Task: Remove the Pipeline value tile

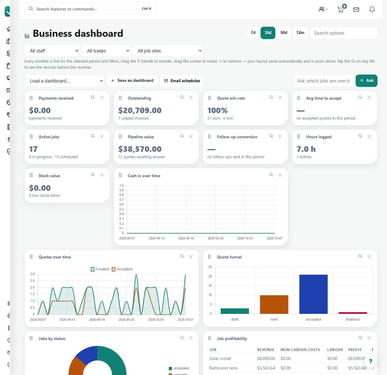Action: tap(191, 136)
